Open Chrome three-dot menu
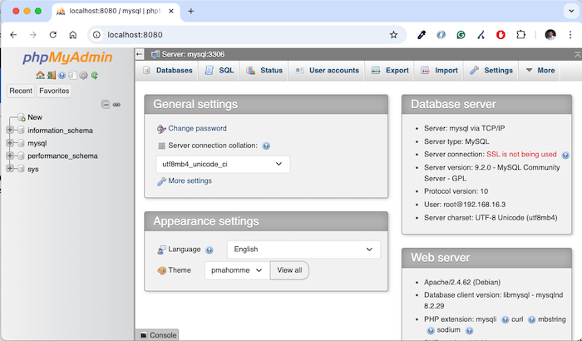Image resolution: width=582 pixels, height=341 pixels. (570, 35)
